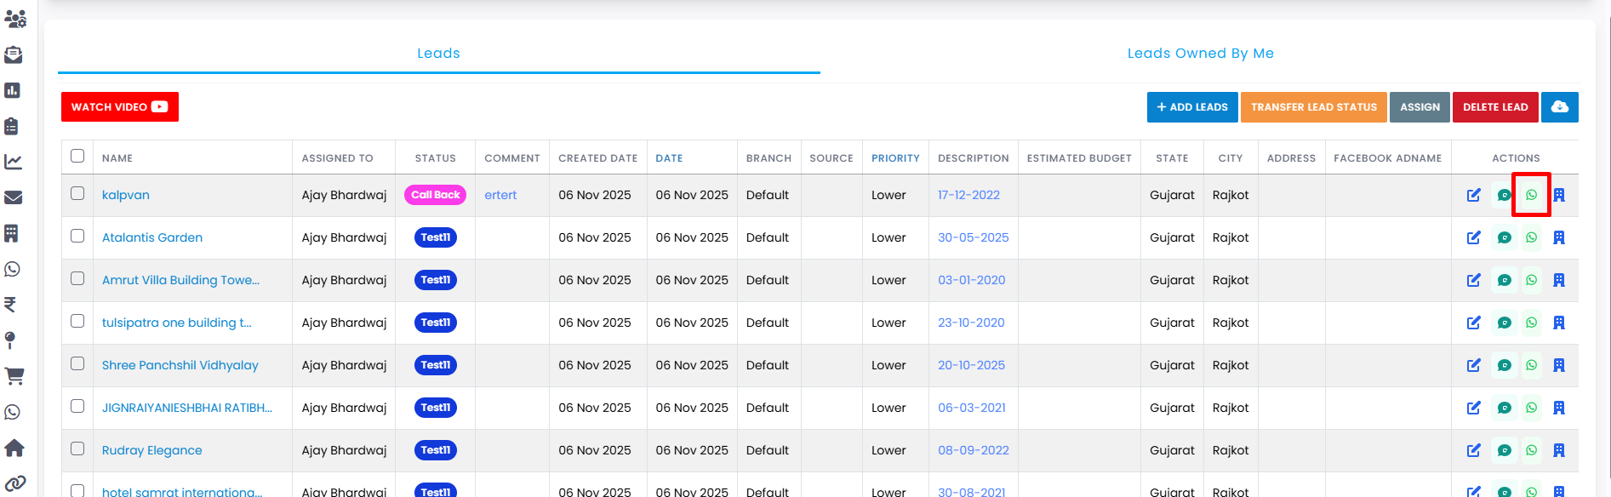Click building icon for tulsipatra row
This screenshot has height=497, width=1611.
[x=1558, y=323]
